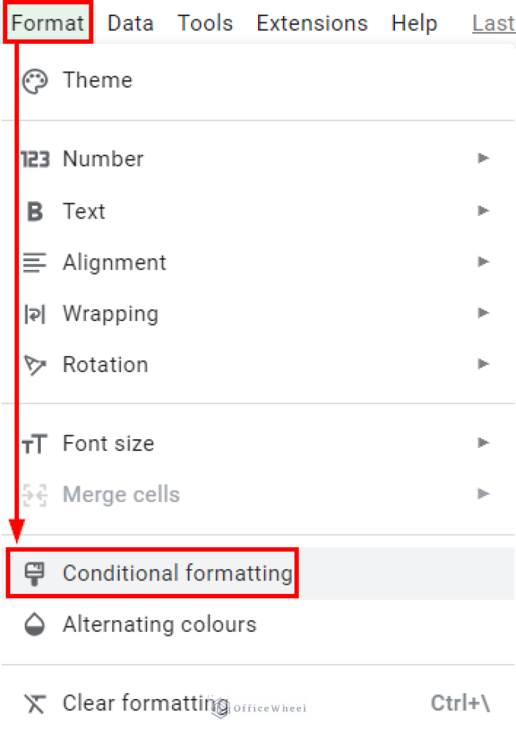Select the Rotation icon
Screen dimensions: 516x734
pos(34,364)
